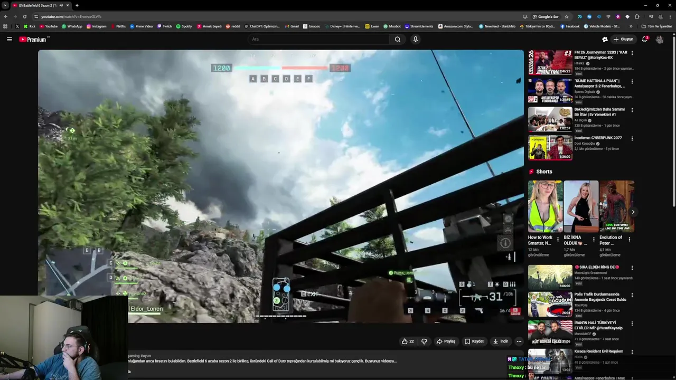676x380 pixels.
Task: Open the BİZ İKNA OLDUK short
Action: click(x=581, y=206)
